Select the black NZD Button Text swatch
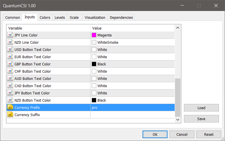 tap(94, 100)
